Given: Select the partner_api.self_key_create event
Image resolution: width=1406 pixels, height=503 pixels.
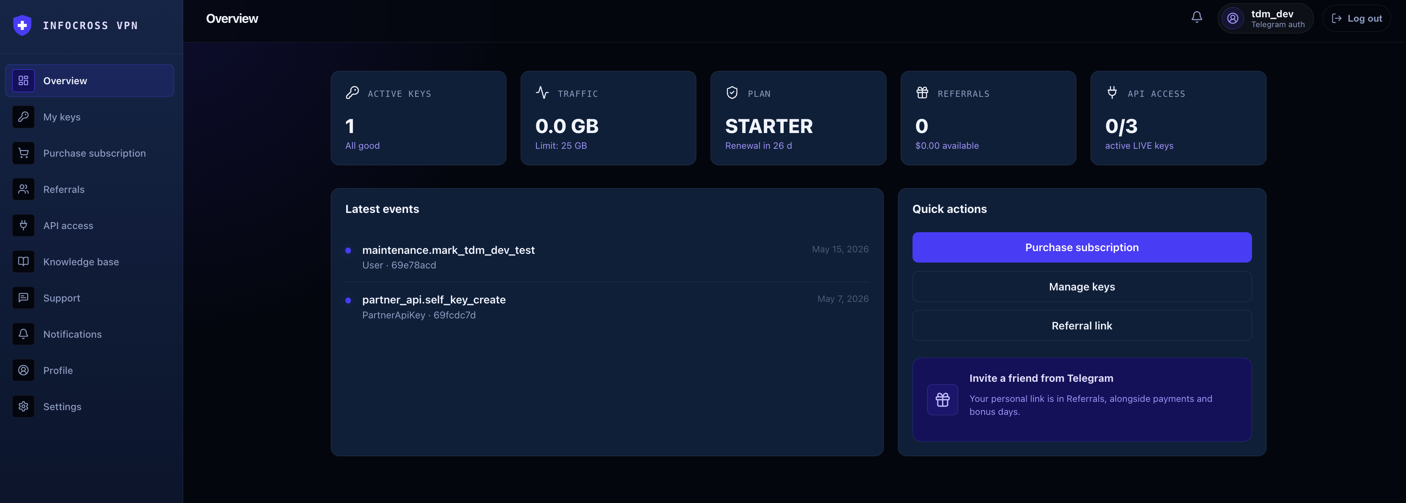Looking at the screenshot, I should (607, 307).
